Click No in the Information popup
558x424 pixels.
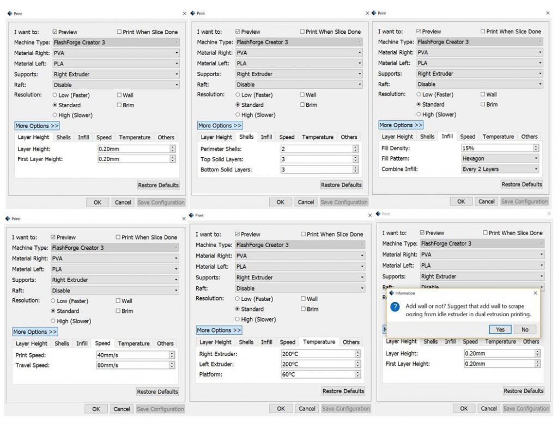point(525,329)
